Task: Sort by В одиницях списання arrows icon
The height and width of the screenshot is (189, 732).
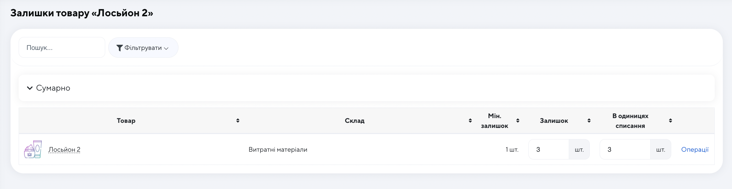Action: 670,120
